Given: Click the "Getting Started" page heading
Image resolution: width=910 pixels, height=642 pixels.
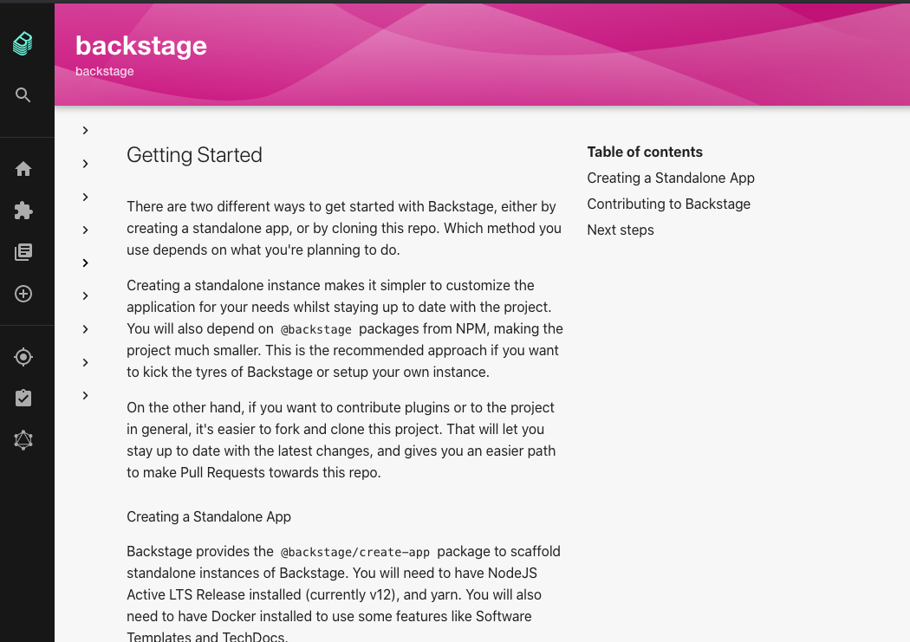Looking at the screenshot, I should point(194,155).
